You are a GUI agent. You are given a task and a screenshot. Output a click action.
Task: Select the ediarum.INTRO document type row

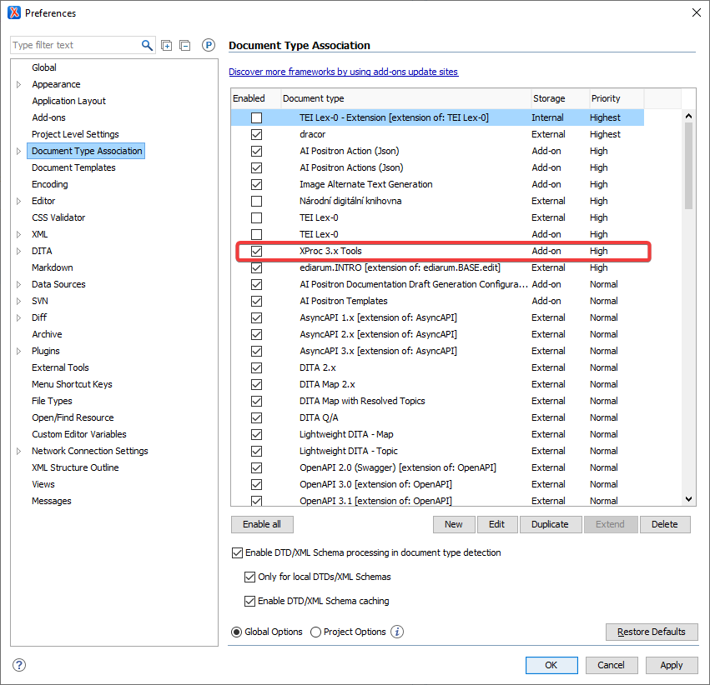click(x=437, y=268)
